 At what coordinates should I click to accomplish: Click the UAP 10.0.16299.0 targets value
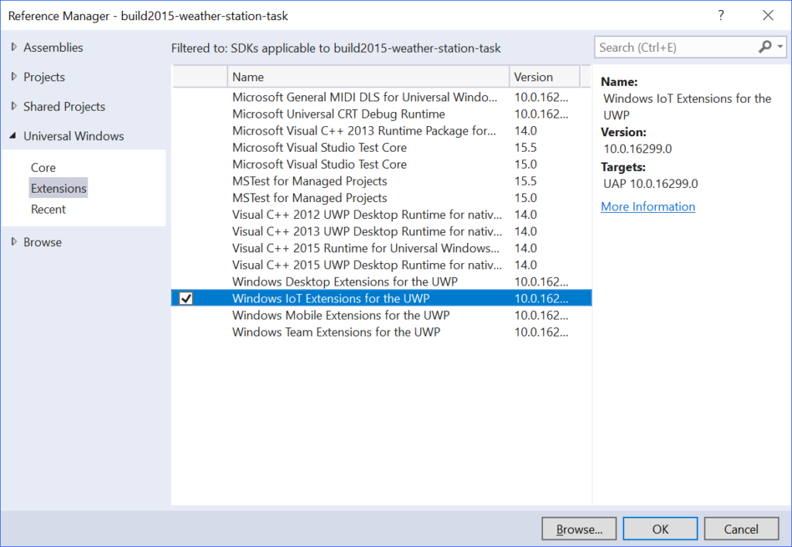coord(650,184)
